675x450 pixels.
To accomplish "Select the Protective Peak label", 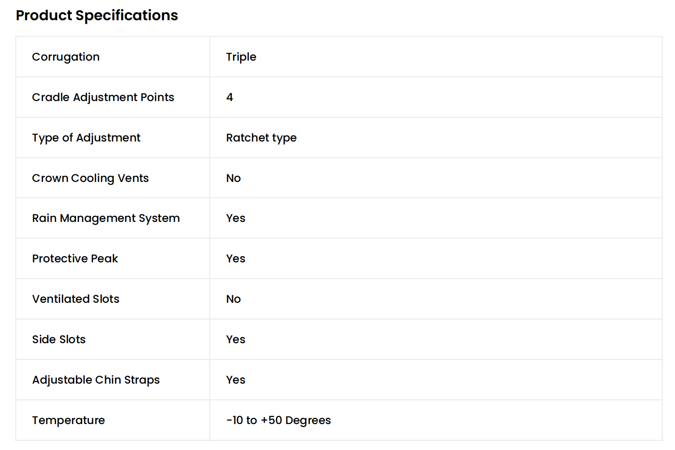I will pyautogui.click(x=75, y=258).
